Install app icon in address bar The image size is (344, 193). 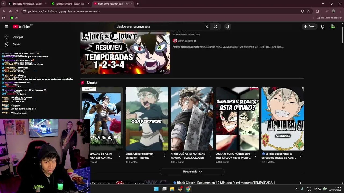(x=303, y=11)
